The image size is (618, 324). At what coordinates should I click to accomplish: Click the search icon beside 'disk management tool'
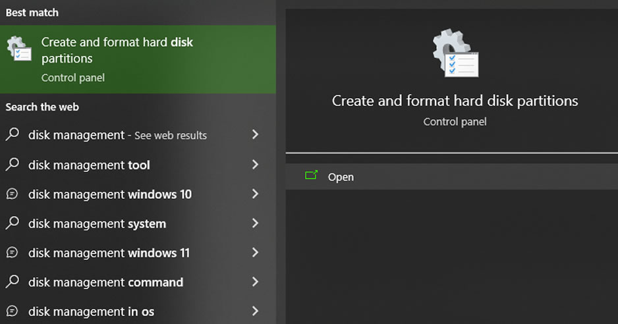13,164
